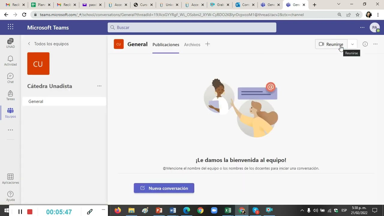Open Chrome menu three dots
The width and height of the screenshot is (384, 216).
[378, 15]
